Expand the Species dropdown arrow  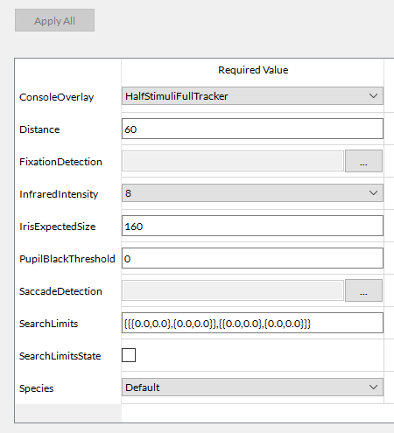coord(373,388)
